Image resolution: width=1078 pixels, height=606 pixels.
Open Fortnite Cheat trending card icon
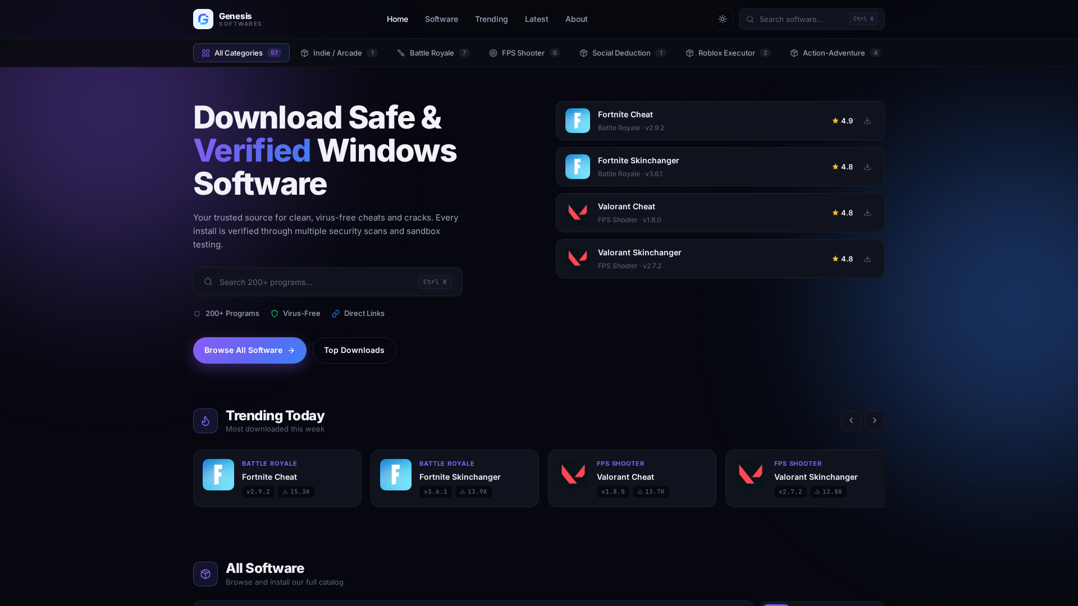(x=218, y=475)
